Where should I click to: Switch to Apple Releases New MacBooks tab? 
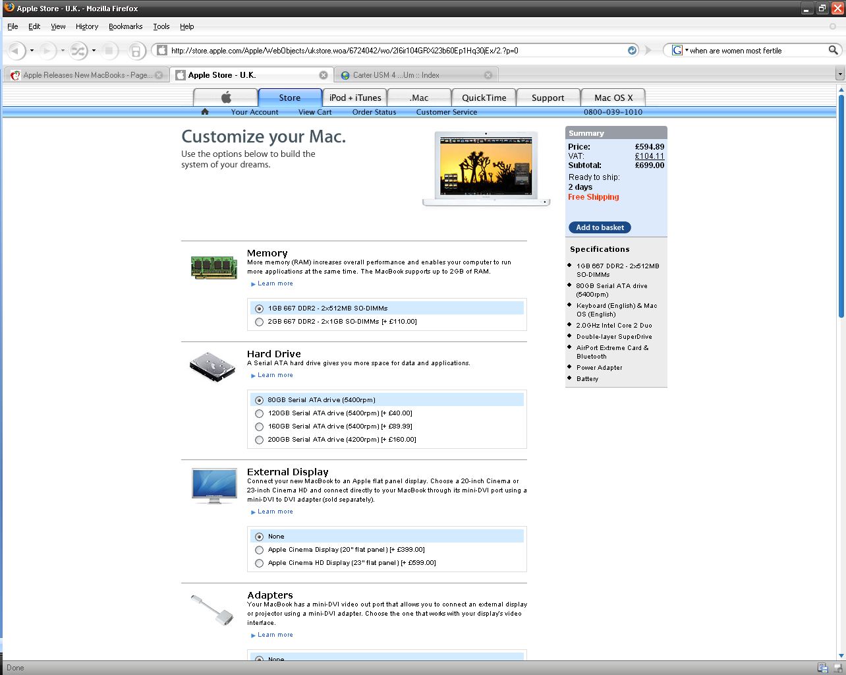[87, 75]
